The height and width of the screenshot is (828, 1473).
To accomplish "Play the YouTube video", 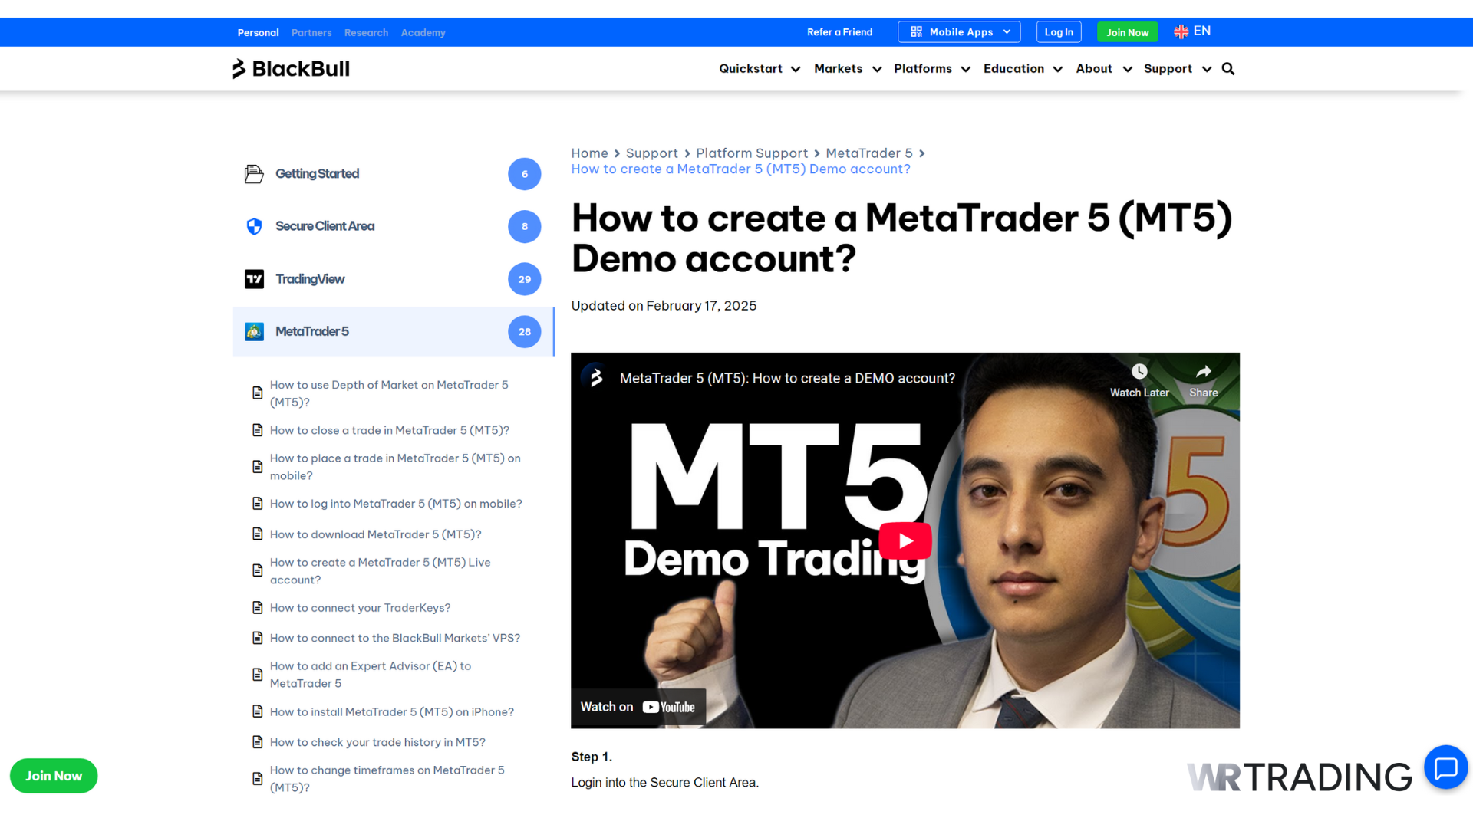I will [x=905, y=541].
